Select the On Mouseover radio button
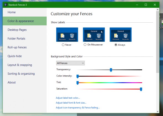Image resolution: width=163 pixels, height=116 pixels. pyautogui.click(x=85, y=44)
